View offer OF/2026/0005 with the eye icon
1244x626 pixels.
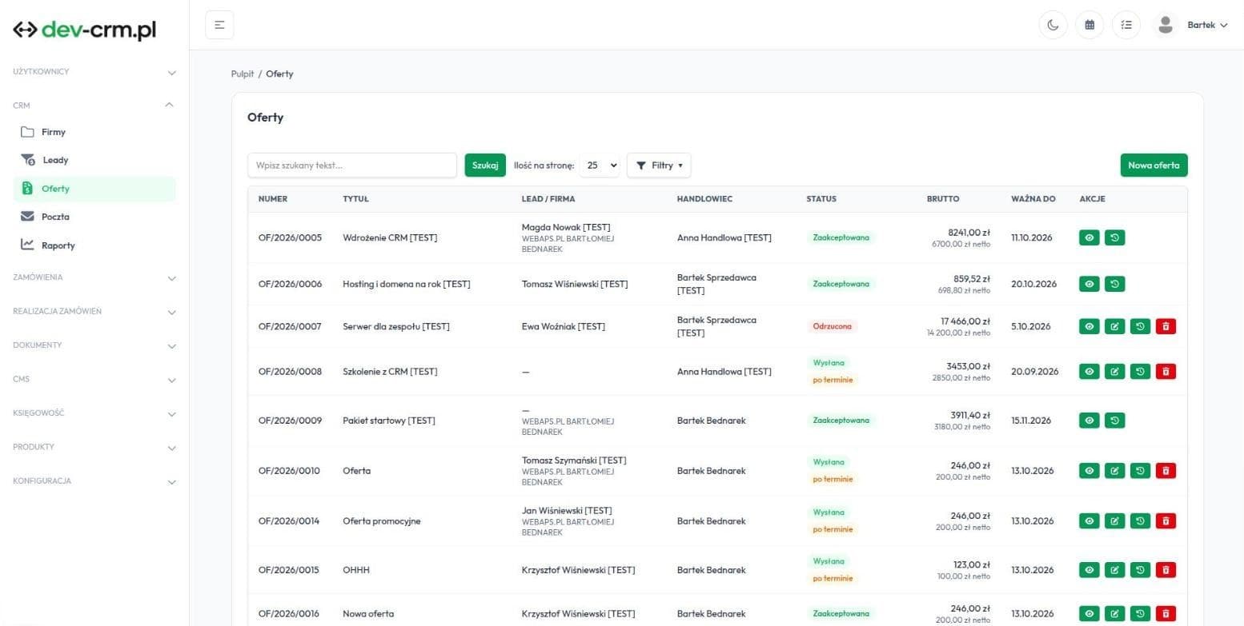click(x=1089, y=237)
